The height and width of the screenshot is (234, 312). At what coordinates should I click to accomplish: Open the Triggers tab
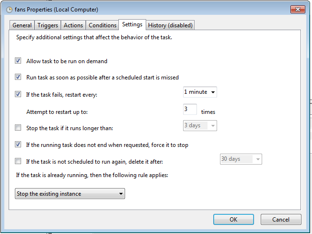tap(47, 25)
